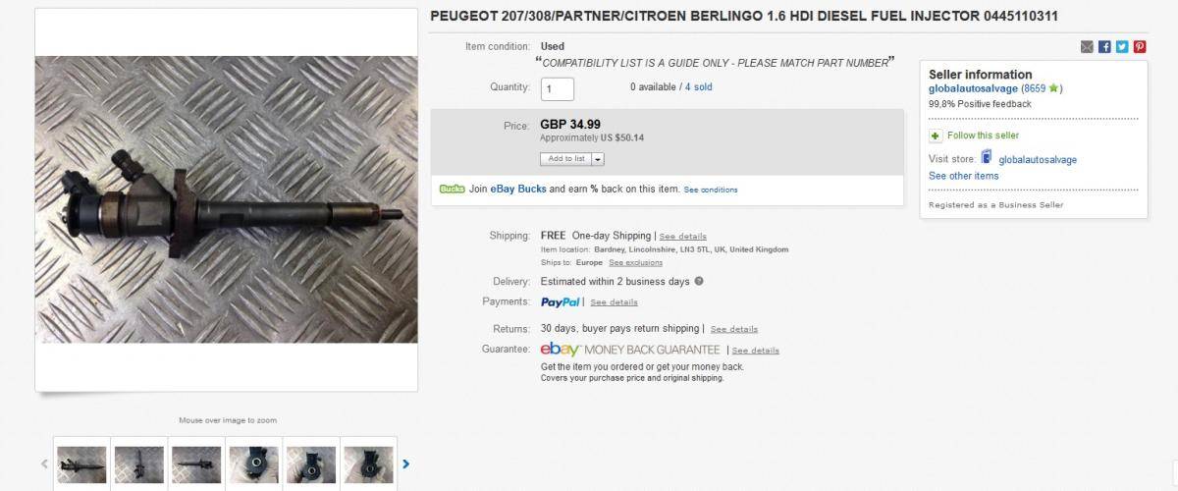This screenshot has height=491, width=1178.
Task: Click the Quantity input field
Action: point(557,88)
